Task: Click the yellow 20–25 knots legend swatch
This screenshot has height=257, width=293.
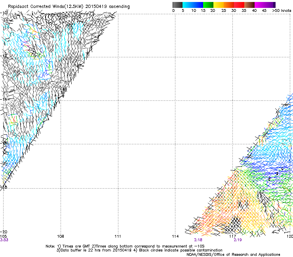Action: pos(219,5)
